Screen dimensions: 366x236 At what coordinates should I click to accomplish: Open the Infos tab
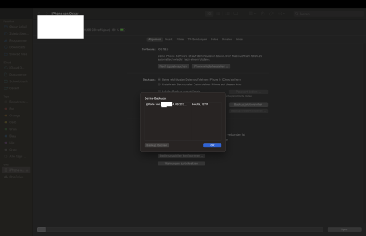click(x=239, y=40)
